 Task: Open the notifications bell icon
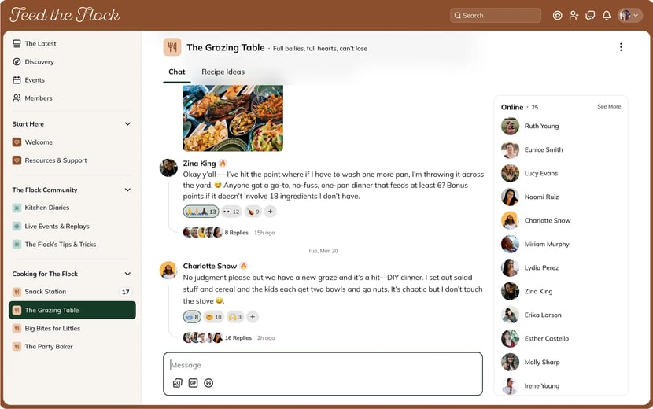pos(607,16)
